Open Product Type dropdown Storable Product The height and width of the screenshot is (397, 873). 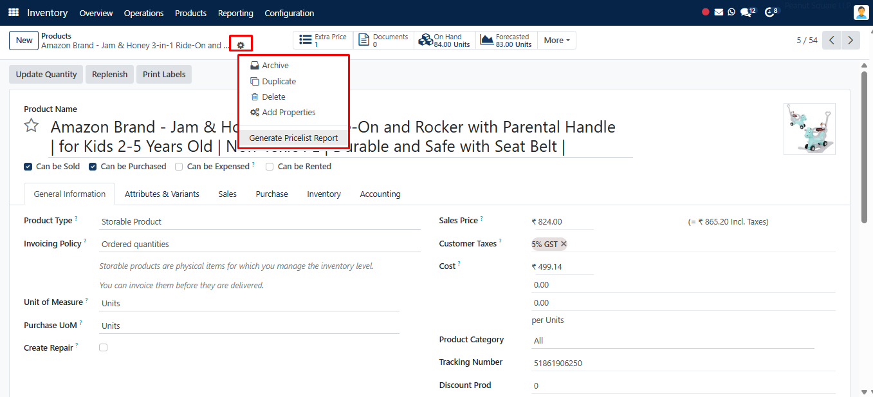(260, 221)
